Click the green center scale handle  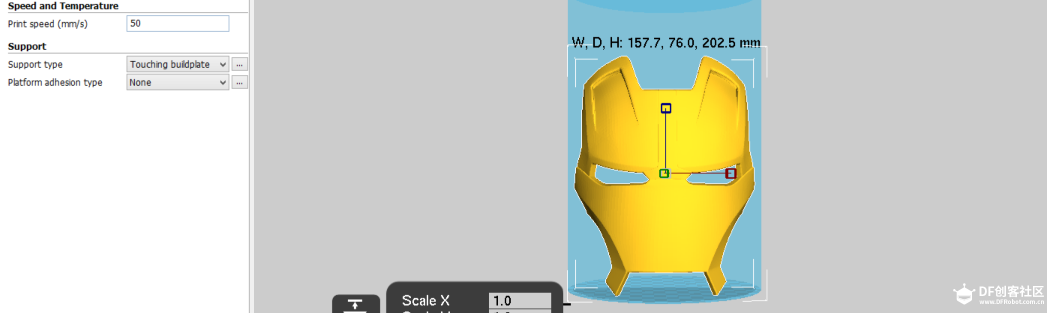point(664,173)
